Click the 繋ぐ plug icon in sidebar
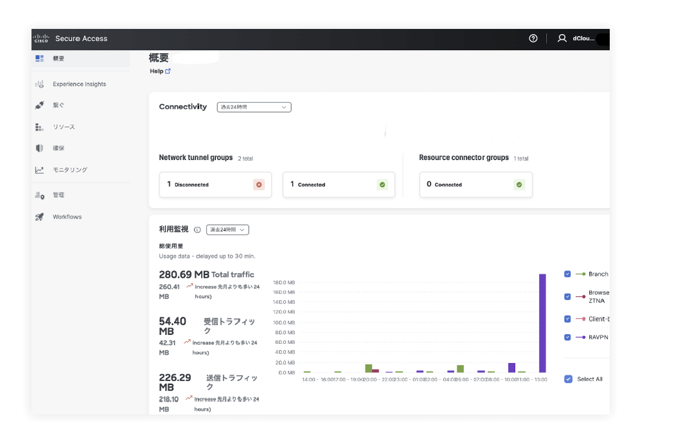The image size is (674, 437). pos(40,105)
